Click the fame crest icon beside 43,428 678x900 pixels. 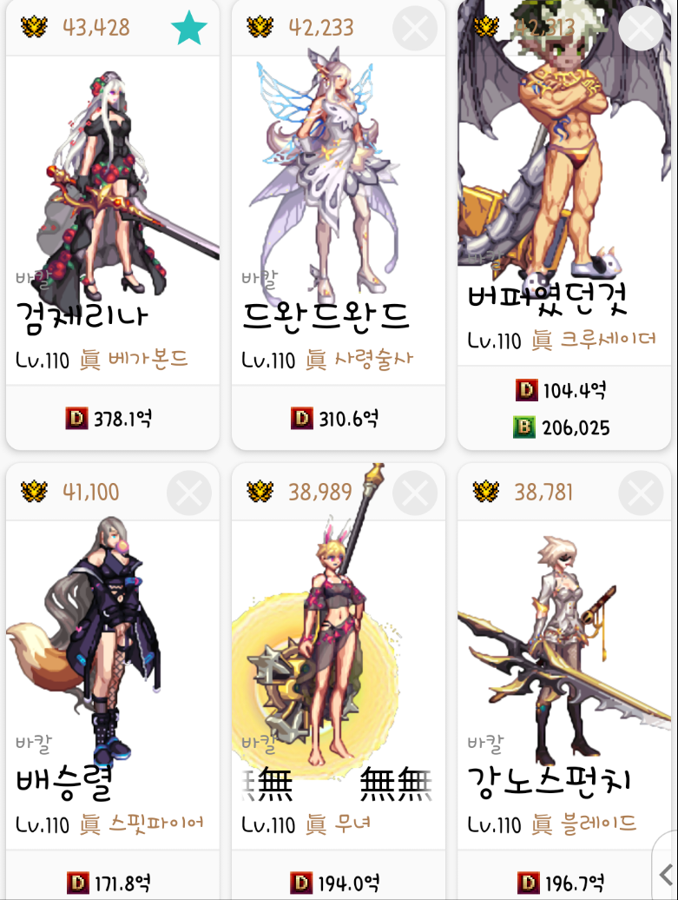tap(34, 27)
